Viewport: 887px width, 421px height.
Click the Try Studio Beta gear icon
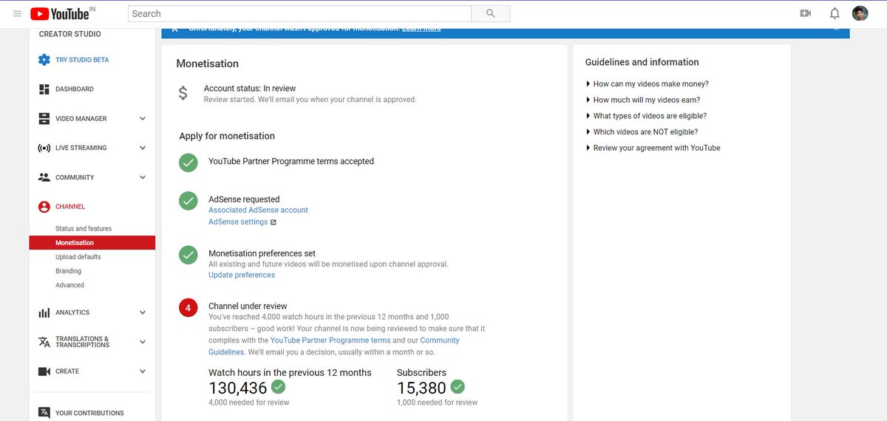tap(44, 60)
